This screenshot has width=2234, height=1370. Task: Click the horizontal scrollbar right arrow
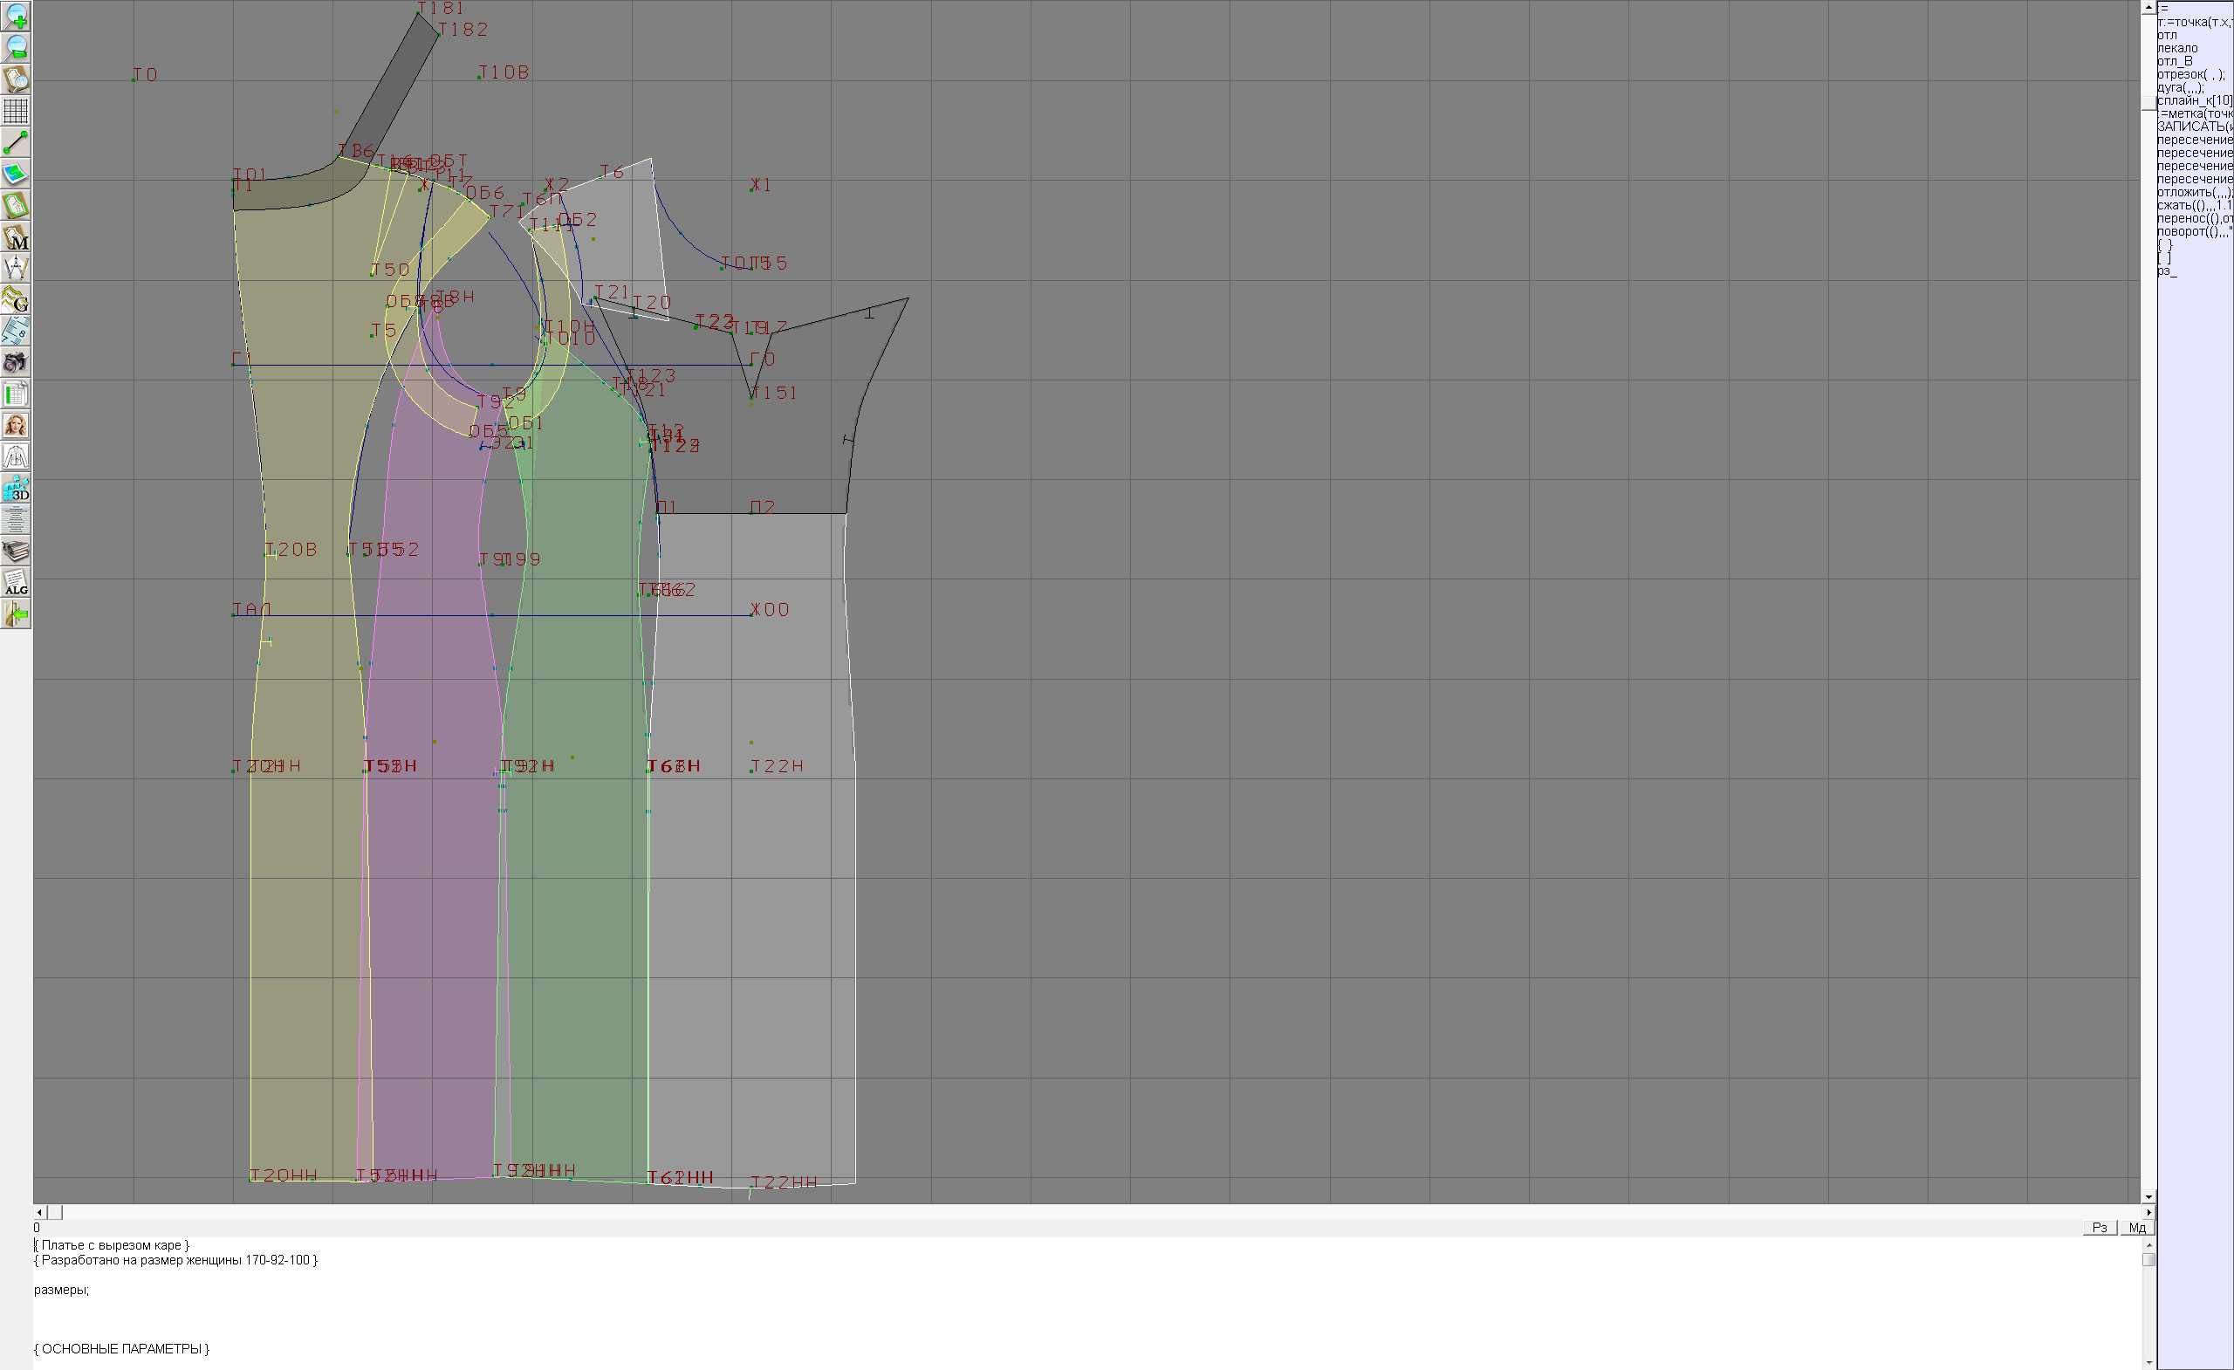point(2148,1212)
